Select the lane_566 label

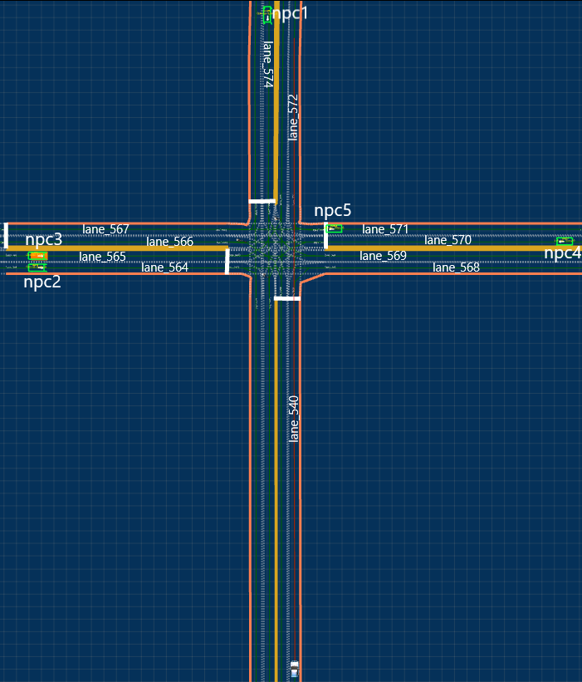point(169,243)
